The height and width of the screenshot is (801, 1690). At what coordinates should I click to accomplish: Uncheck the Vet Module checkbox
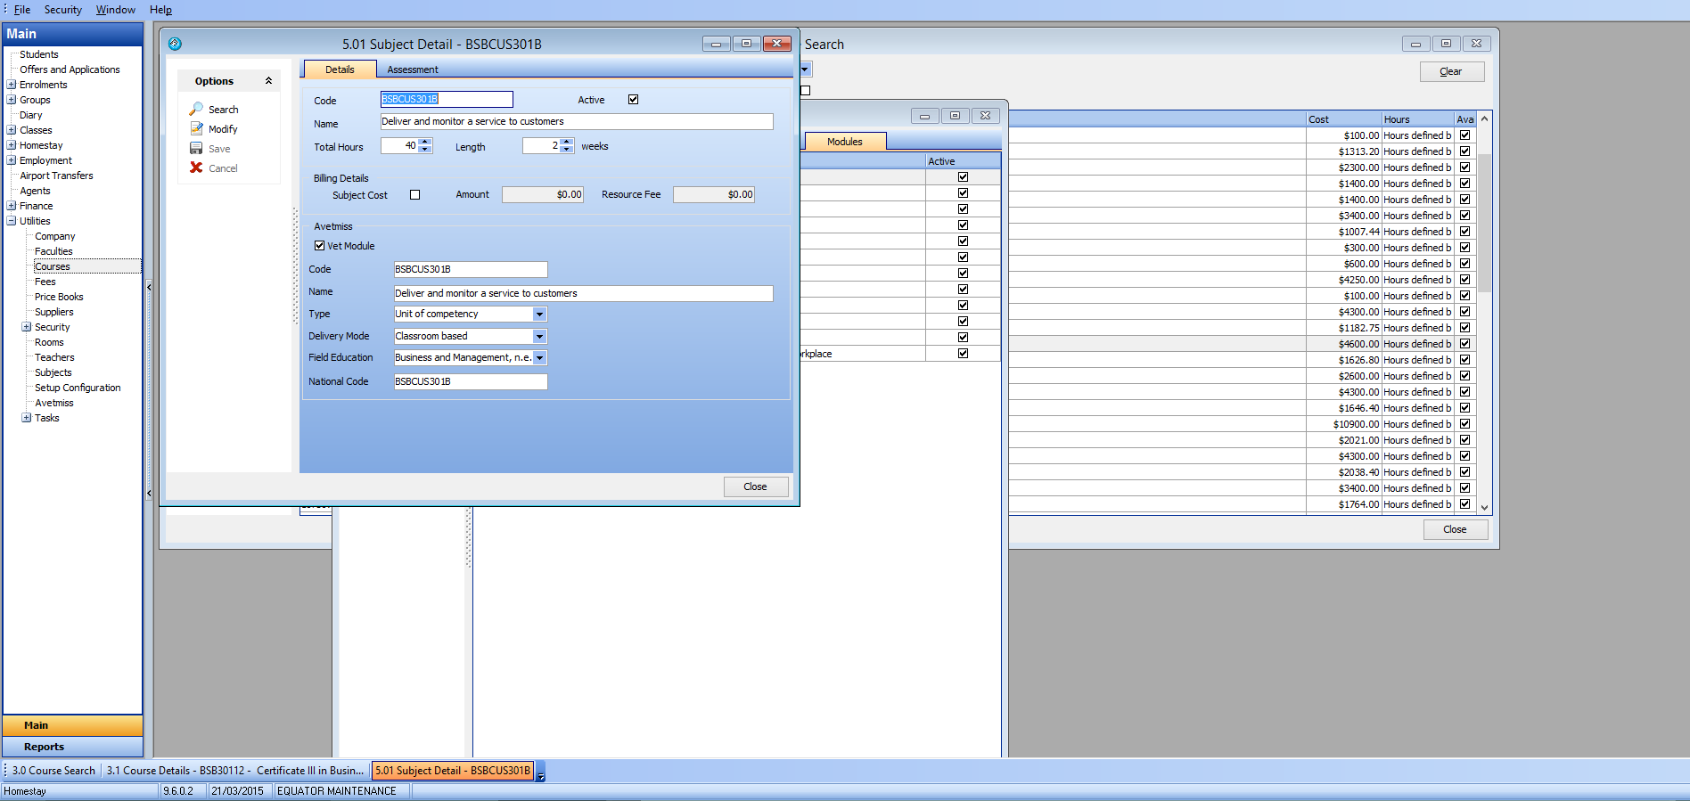(319, 246)
